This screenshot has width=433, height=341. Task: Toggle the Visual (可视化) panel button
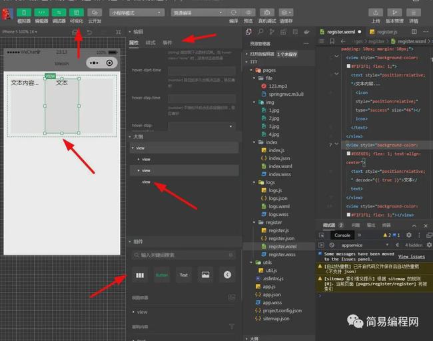[x=77, y=13]
